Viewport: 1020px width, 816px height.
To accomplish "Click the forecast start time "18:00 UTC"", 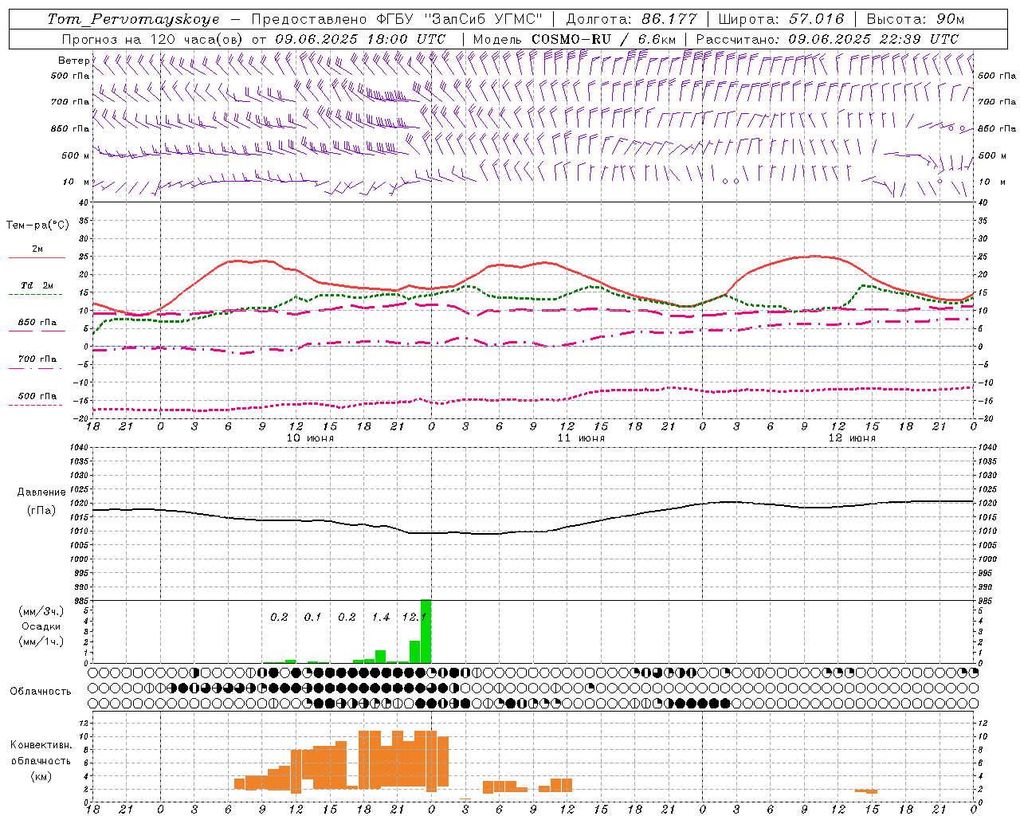I will point(406,39).
